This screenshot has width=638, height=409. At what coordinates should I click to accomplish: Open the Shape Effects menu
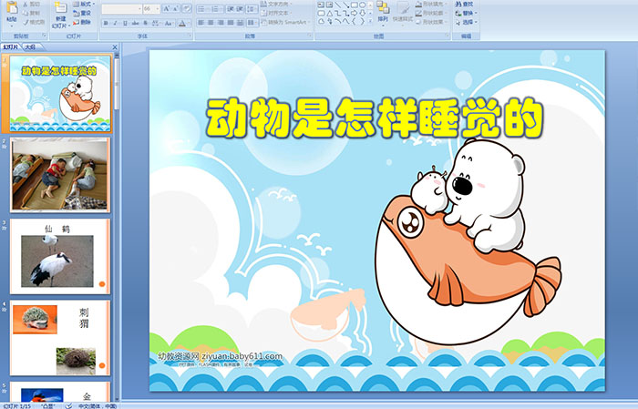(x=431, y=22)
